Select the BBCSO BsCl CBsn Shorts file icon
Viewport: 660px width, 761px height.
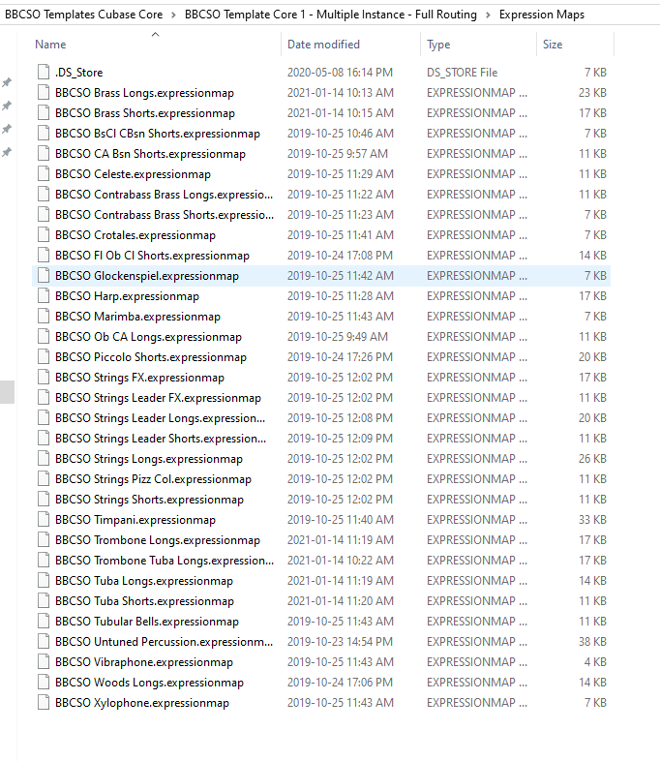coord(44,133)
